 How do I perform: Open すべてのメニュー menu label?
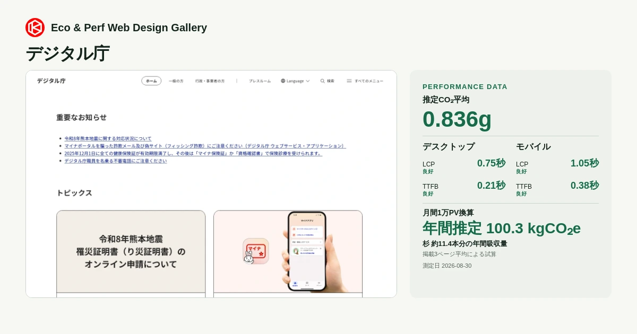(369, 81)
